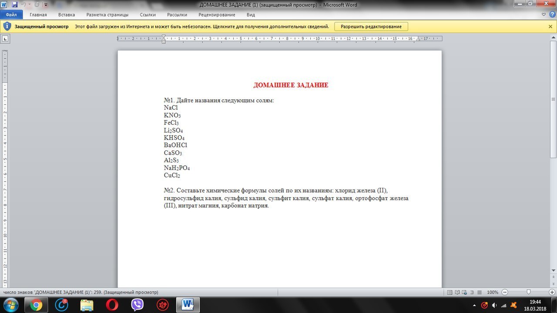Screen dimensions: 557x313
Task: Click the zoom in plus button
Action: pos(552,292)
